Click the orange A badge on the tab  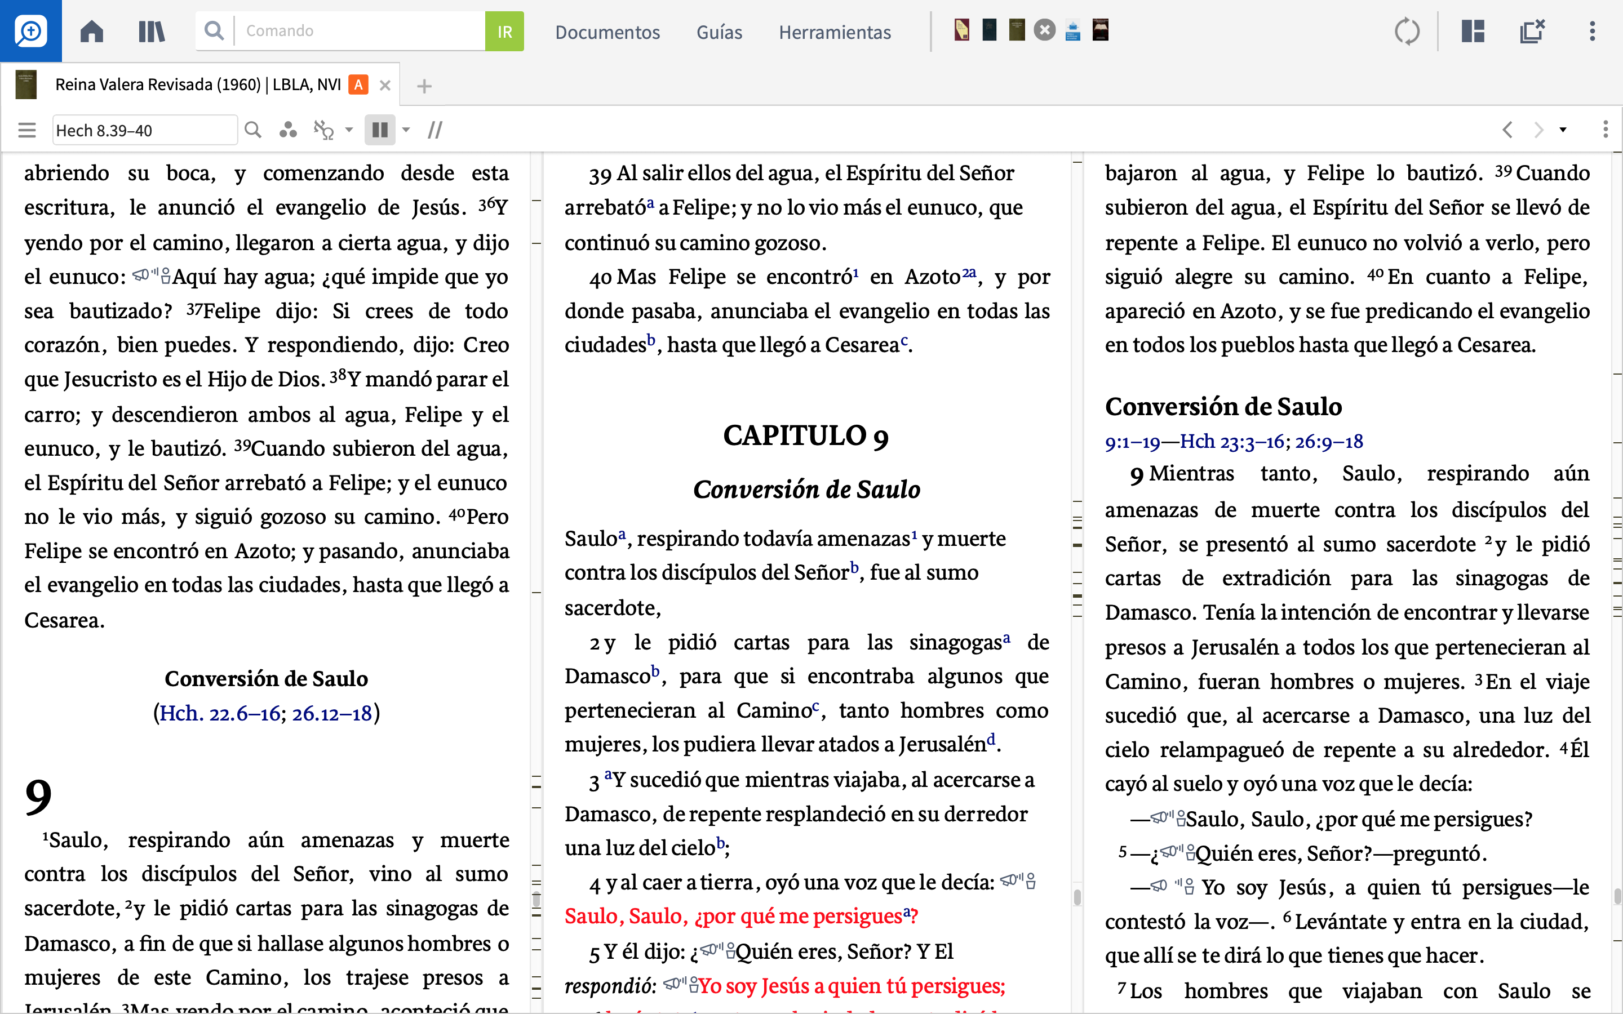tap(359, 85)
